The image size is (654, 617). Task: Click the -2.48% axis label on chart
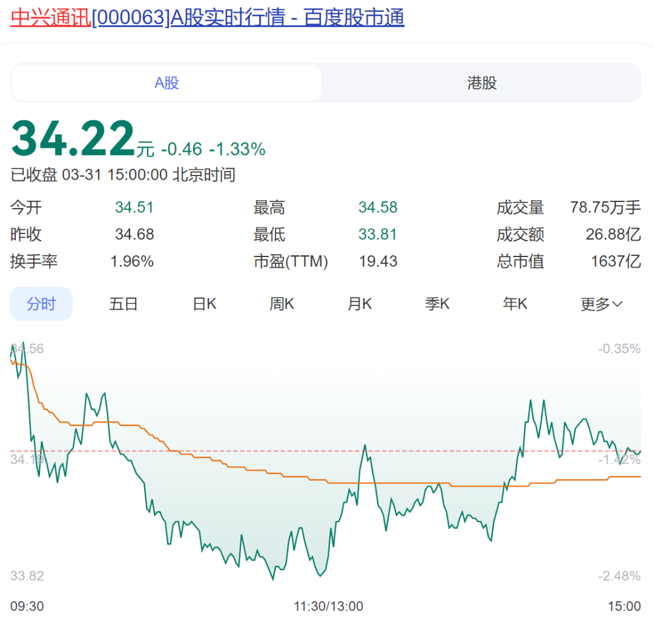(x=619, y=576)
